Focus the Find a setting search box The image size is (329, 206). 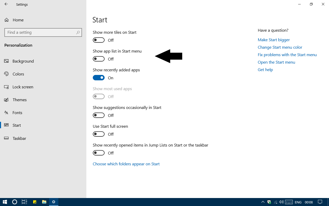43,32
